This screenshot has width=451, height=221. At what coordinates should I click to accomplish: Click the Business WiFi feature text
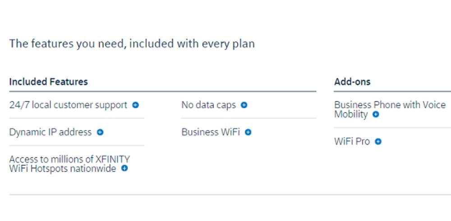tap(211, 132)
